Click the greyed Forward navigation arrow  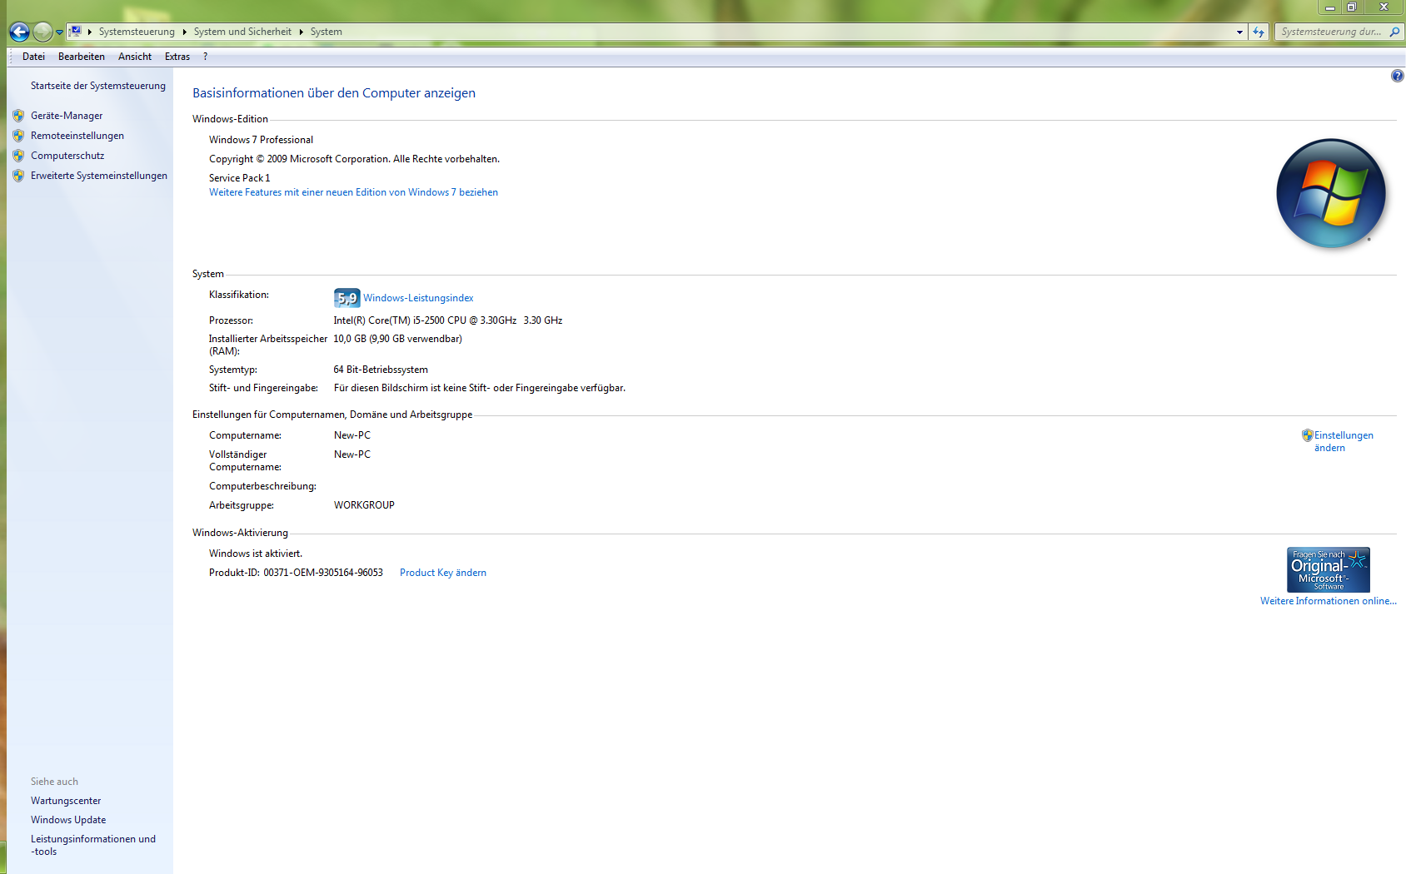pos(42,32)
